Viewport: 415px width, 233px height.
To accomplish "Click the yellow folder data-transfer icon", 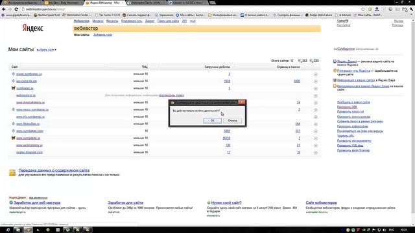I will tap(12, 173).
